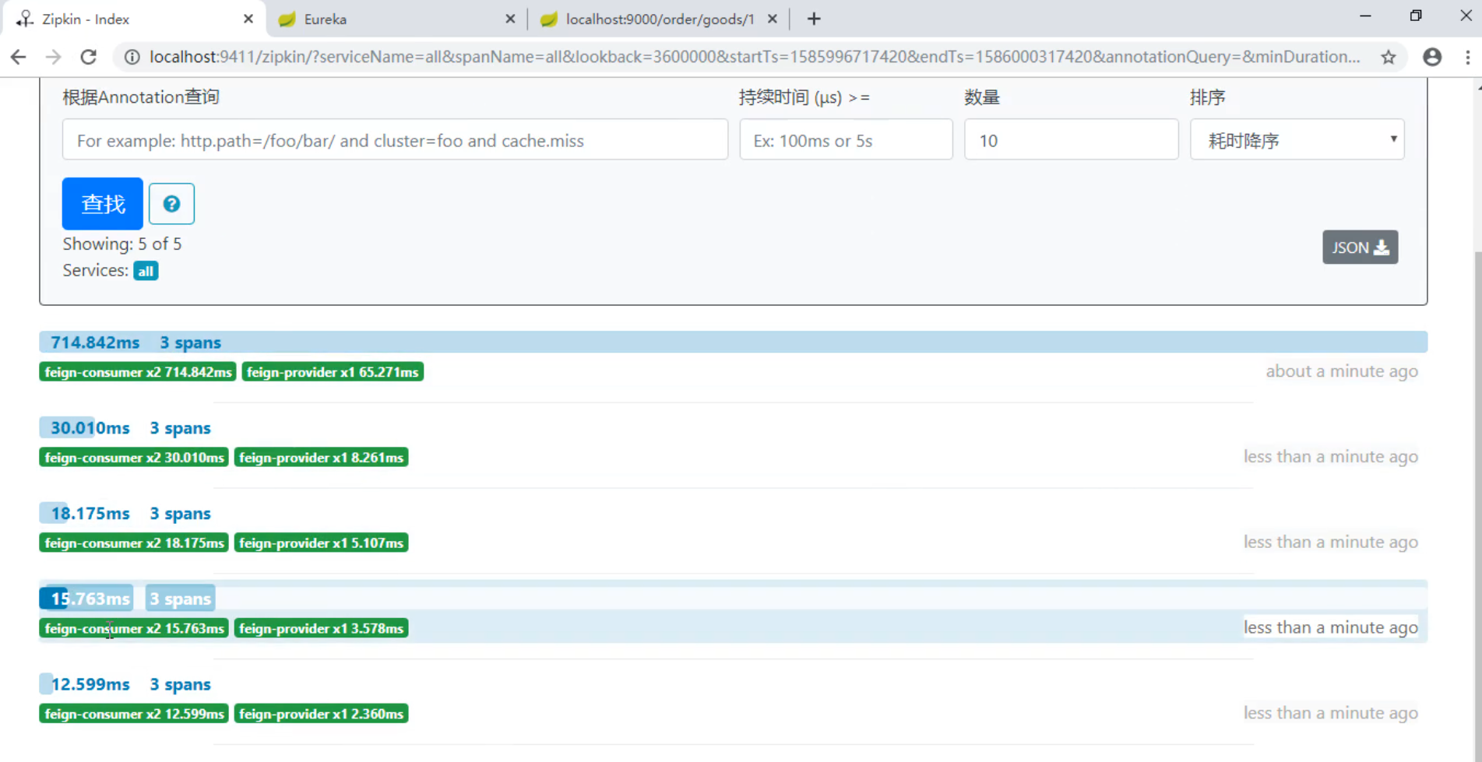The image size is (1482, 762).
Task: Click the 'all' services badge
Action: tap(146, 271)
